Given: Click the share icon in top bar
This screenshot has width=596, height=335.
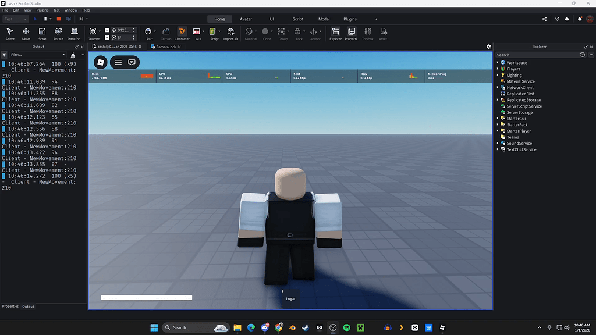Looking at the screenshot, I should click(544, 19).
